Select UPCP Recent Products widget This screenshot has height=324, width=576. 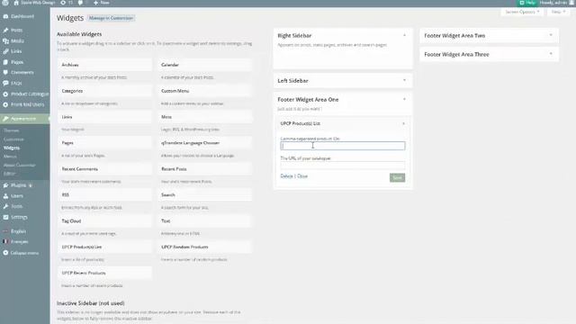(x=104, y=274)
